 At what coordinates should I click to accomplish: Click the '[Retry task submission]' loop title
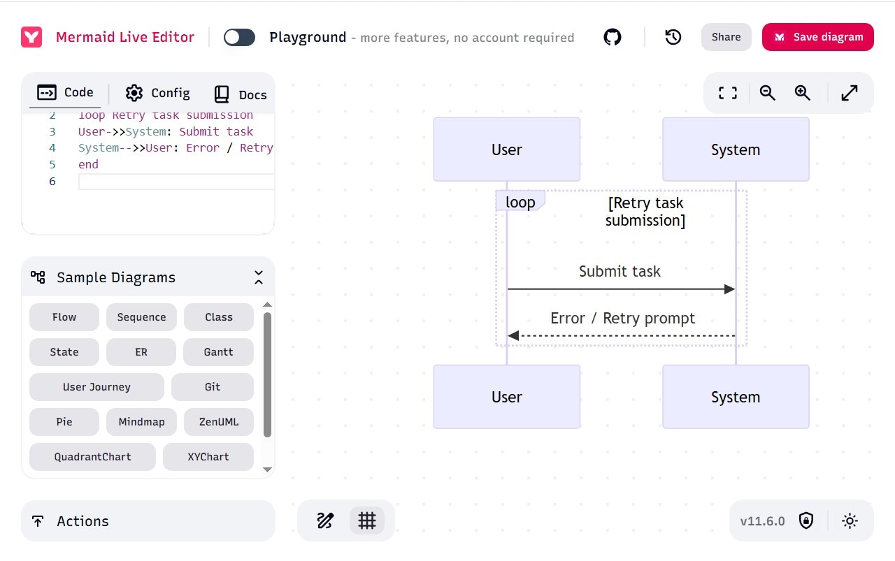coord(645,212)
